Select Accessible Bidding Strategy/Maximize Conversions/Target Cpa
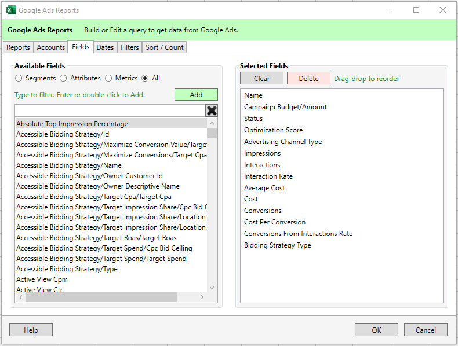 coord(111,155)
